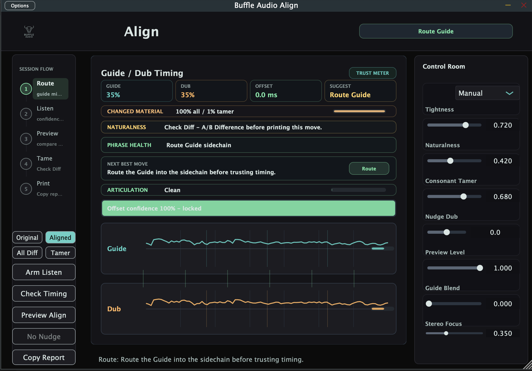
Task: Click the 'Control Room' heading
Action: (x=444, y=66)
